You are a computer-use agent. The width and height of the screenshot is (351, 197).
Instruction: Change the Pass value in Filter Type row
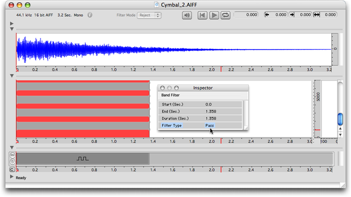pyautogui.click(x=209, y=126)
